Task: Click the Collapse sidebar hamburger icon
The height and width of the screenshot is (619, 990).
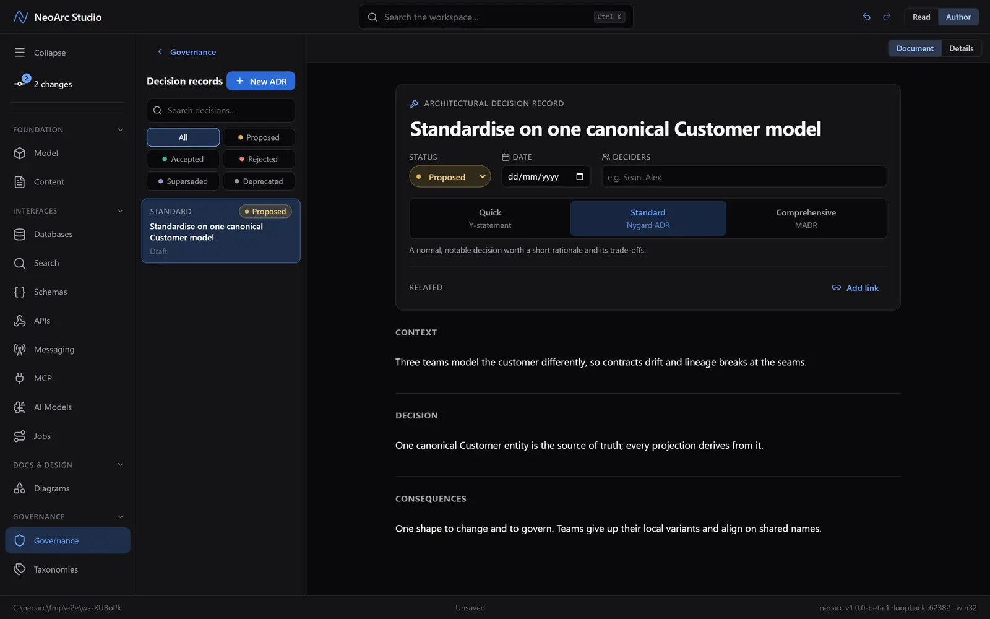Action: pyautogui.click(x=20, y=53)
